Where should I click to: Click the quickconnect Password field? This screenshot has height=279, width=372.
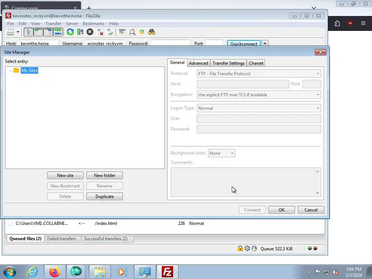(x=170, y=44)
